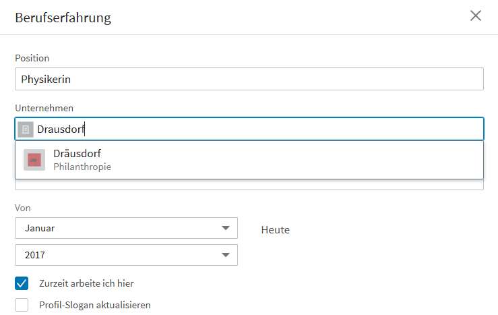Click the month dropdown arrow
The width and height of the screenshot is (498, 315).
226,228
